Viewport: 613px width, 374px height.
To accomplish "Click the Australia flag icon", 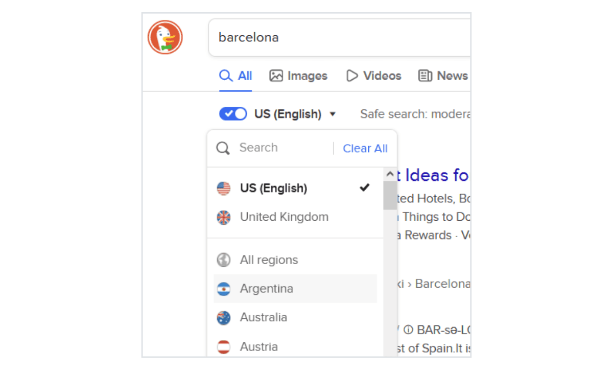I will (x=224, y=318).
